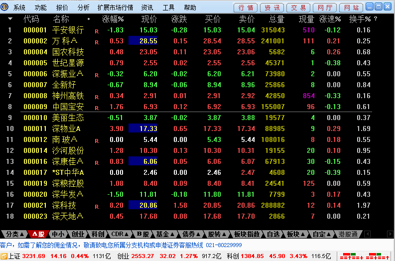Open the 资讯 menu in menu bar
Viewport: 395px width, 261px height.
147,7
